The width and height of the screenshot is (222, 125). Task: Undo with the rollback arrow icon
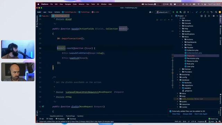click(212, 12)
